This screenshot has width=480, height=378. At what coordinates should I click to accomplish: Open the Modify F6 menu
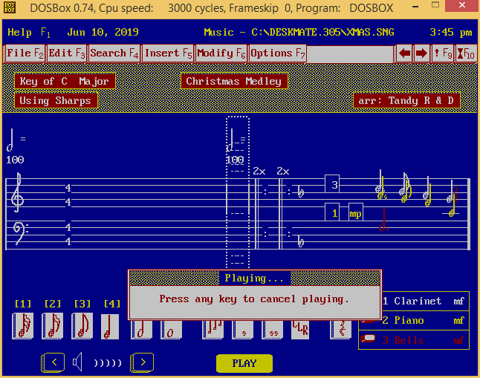click(221, 53)
